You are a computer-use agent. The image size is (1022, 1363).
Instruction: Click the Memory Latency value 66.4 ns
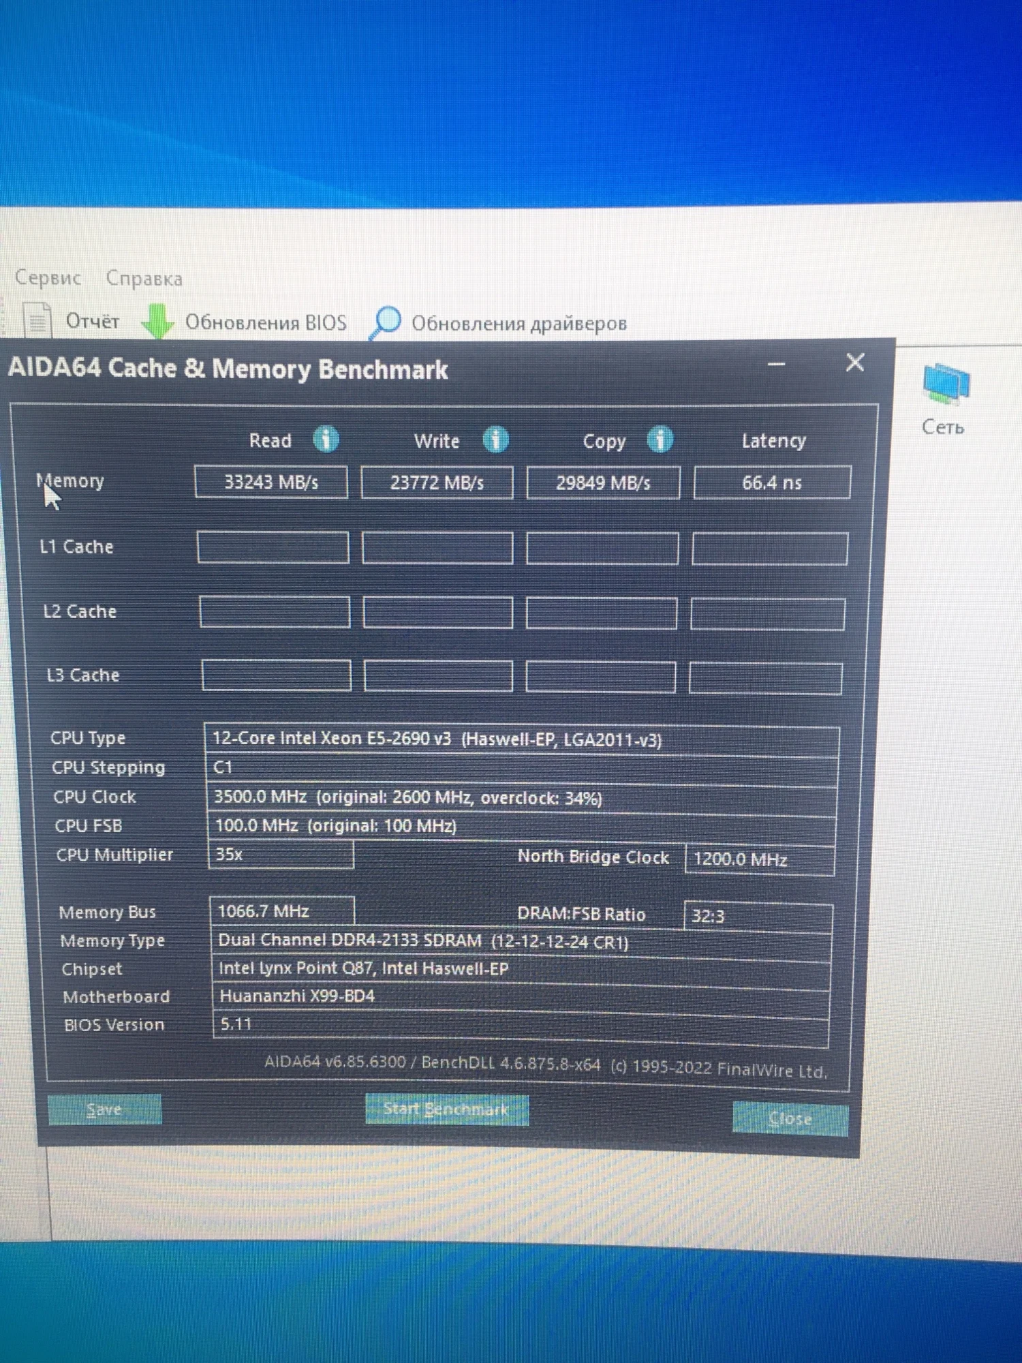(x=773, y=483)
